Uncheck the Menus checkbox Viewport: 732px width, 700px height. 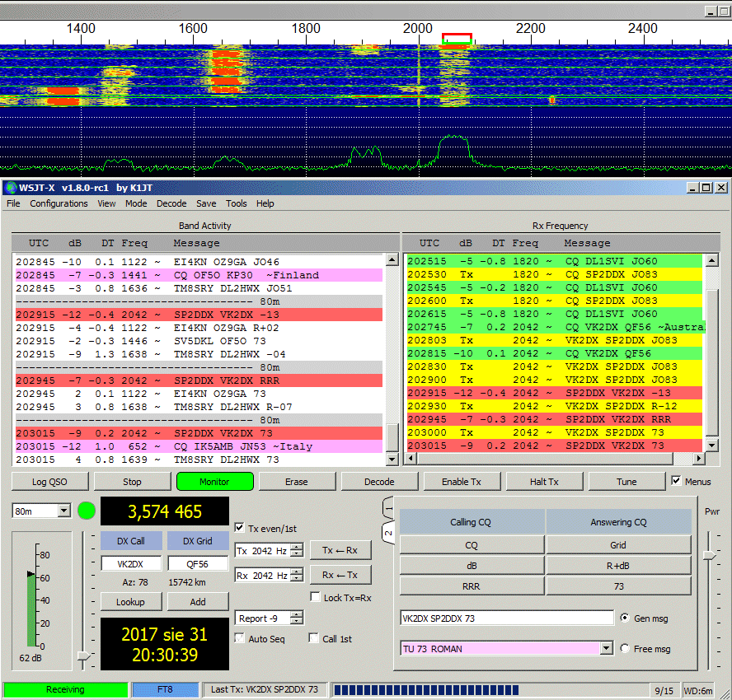677,481
